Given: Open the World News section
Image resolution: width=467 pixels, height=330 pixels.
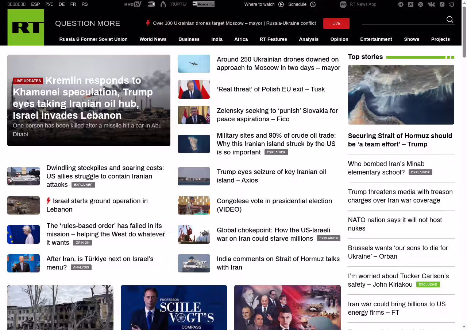Looking at the screenshot, I should (x=153, y=39).
